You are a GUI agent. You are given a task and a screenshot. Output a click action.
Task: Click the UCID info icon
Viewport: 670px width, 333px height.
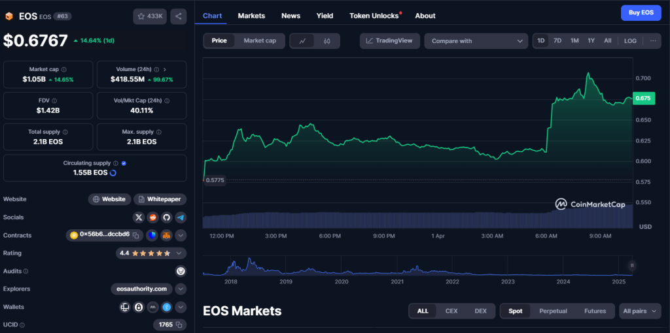pyautogui.click(x=22, y=325)
